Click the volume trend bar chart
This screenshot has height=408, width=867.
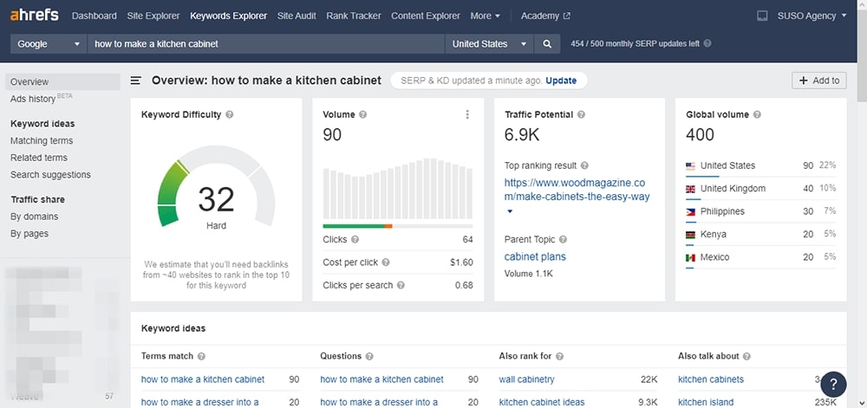tap(398, 189)
